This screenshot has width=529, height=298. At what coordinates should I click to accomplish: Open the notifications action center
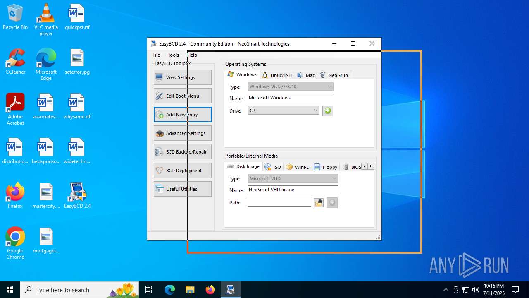click(515, 290)
